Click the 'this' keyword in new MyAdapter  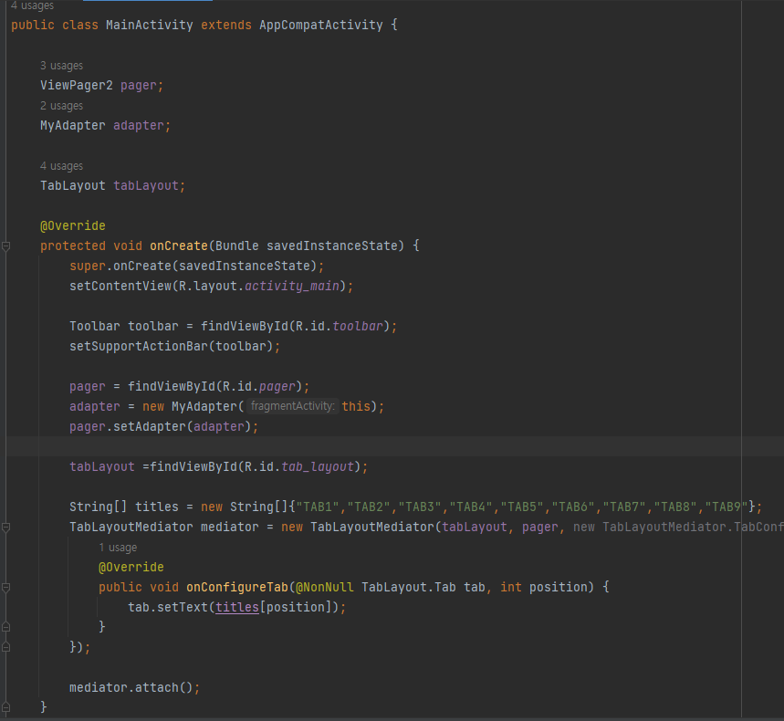356,406
